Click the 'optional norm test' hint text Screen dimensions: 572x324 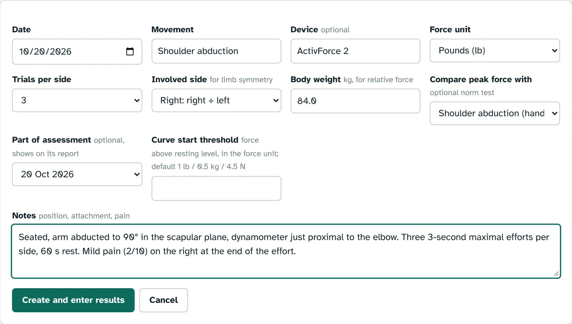pos(462,93)
